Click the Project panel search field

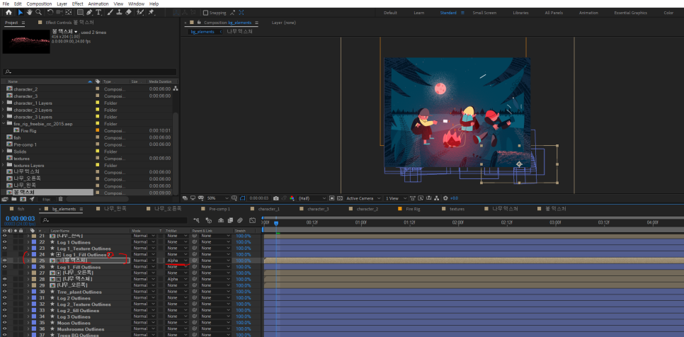(89, 72)
